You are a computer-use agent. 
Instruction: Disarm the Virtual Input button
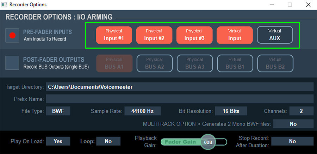click(235, 35)
